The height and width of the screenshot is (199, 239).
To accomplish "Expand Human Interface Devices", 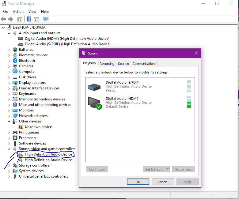I will tap(9, 88).
